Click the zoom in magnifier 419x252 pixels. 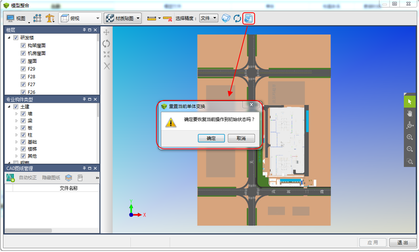[x=409, y=137]
